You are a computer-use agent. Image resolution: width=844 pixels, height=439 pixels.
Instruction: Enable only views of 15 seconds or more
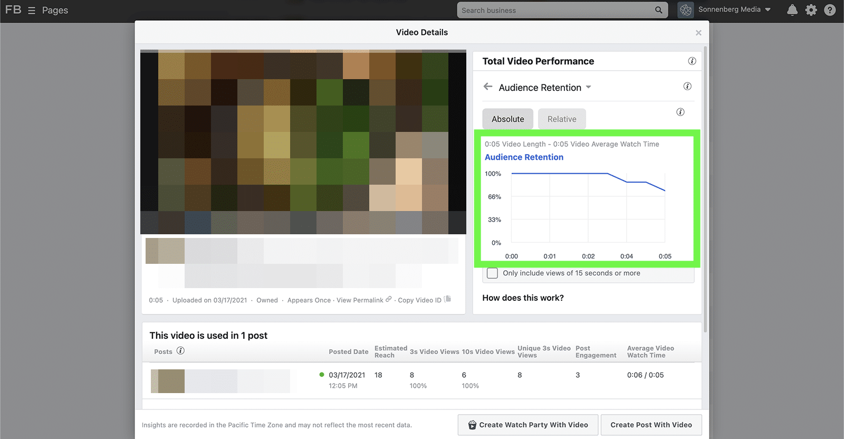492,273
